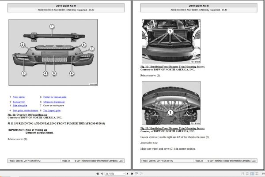Go to the next page

pyautogui.click(x=128, y=173)
